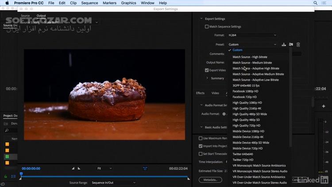Choose Twitter 720p HD preset
Screen dimensions: 332x187
[243, 160]
